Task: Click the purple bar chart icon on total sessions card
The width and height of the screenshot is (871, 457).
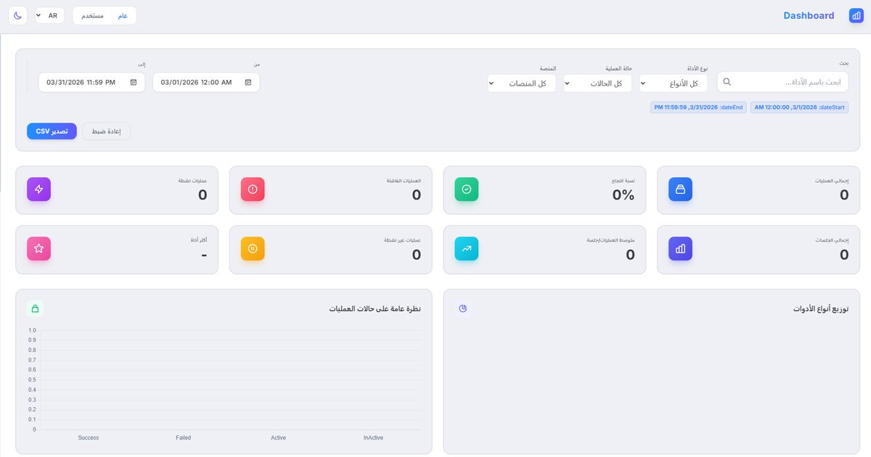Action: 680,248
